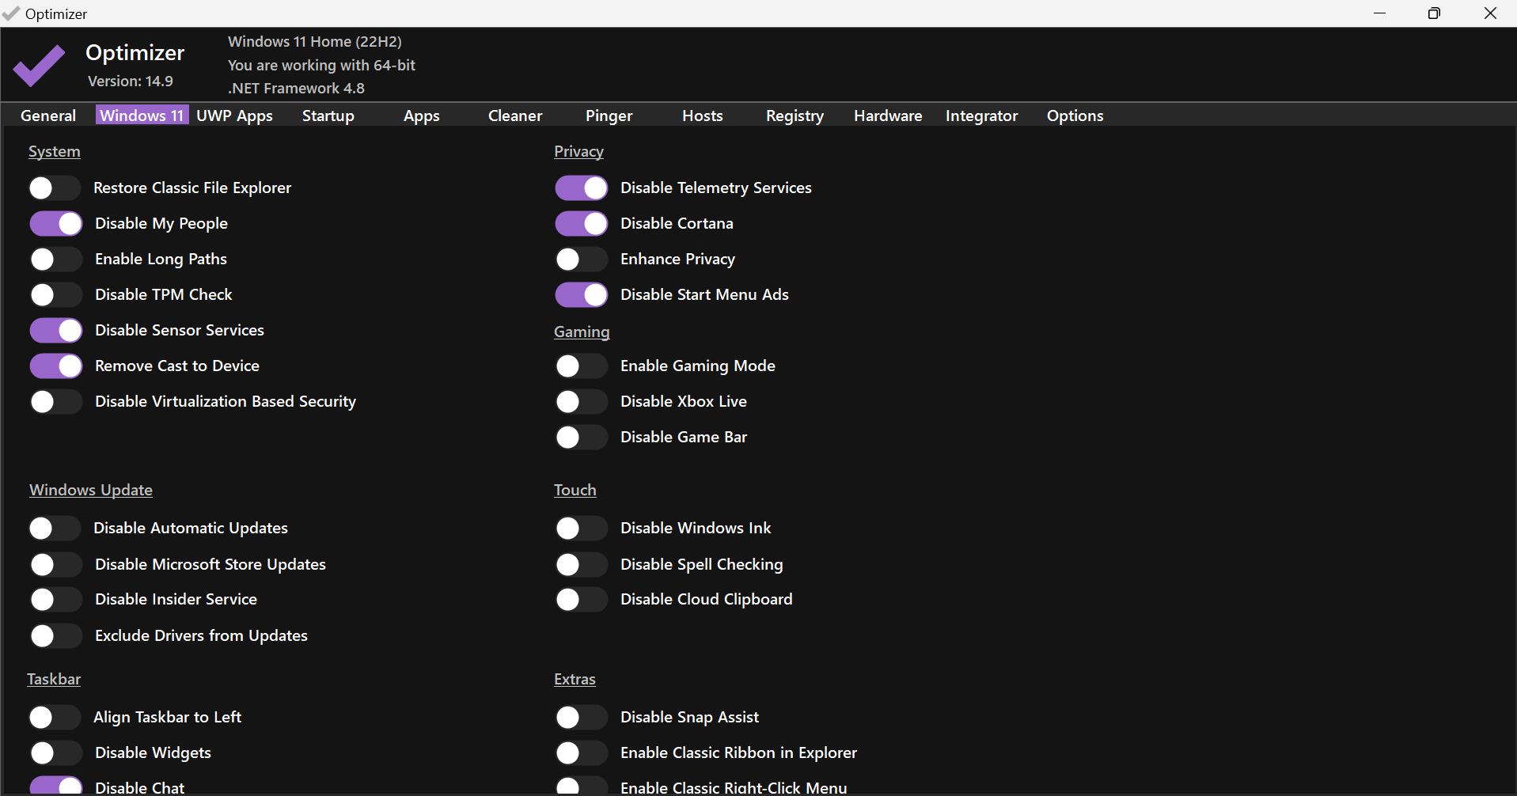Enable Gaming Mode

tap(581, 366)
